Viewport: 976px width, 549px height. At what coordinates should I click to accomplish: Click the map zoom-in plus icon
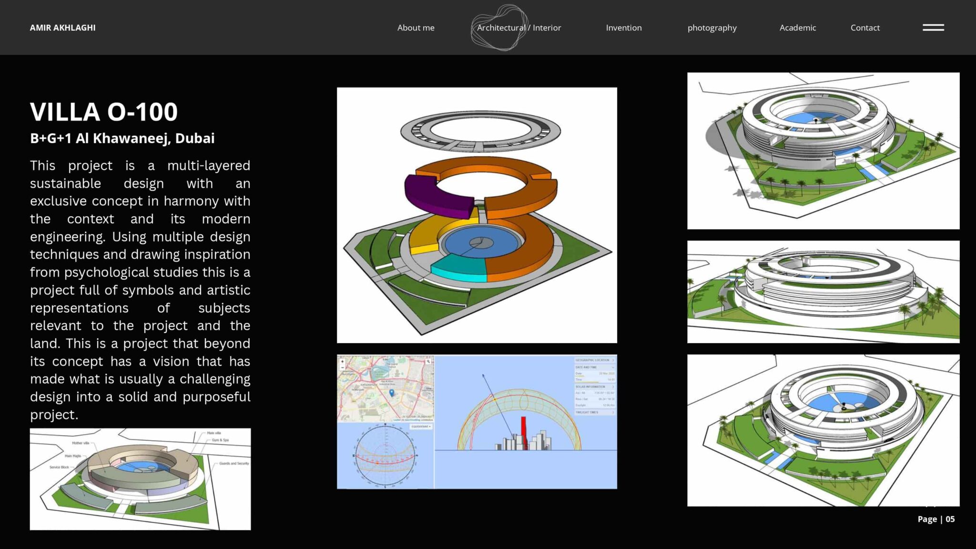(342, 362)
